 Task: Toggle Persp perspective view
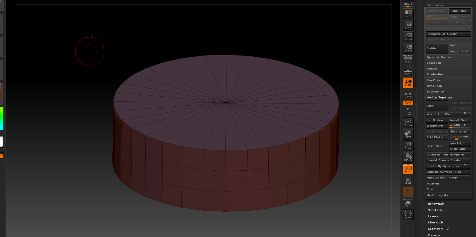pyautogui.click(x=408, y=59)
